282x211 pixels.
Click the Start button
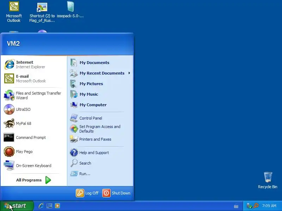click(17, 206)
